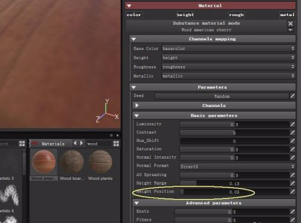Adjust the Height Range slider

tap(234, 183)
